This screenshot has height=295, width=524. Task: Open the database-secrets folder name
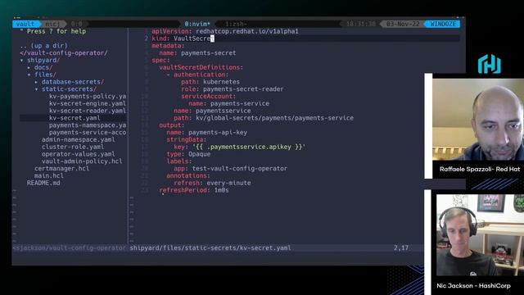(73, 82)
